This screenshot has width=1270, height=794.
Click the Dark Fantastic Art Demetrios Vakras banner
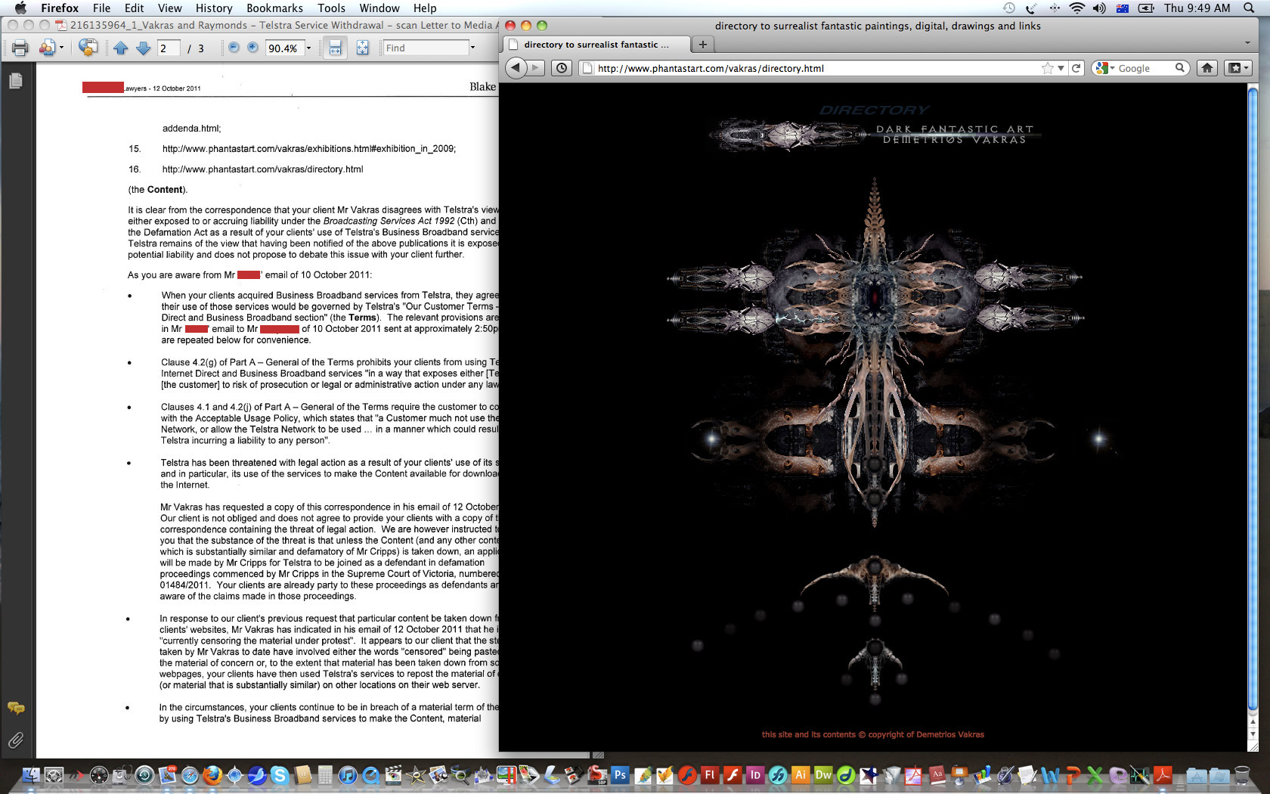[x=875, y=135]
